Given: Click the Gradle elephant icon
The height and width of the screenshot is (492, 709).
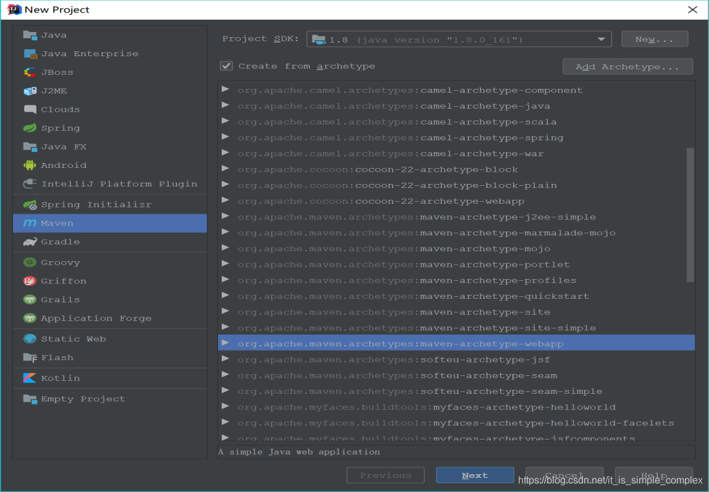Looking at the screenshot, I should tap(30, 242).
